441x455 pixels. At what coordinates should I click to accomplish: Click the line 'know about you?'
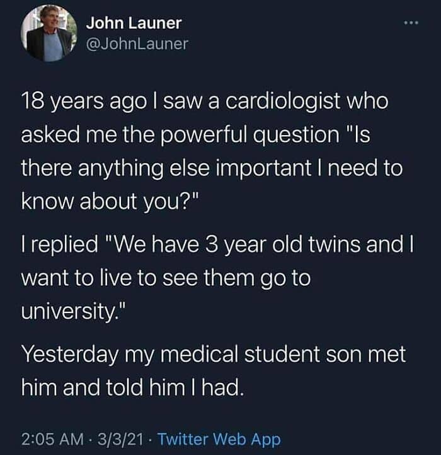point(110,201)
